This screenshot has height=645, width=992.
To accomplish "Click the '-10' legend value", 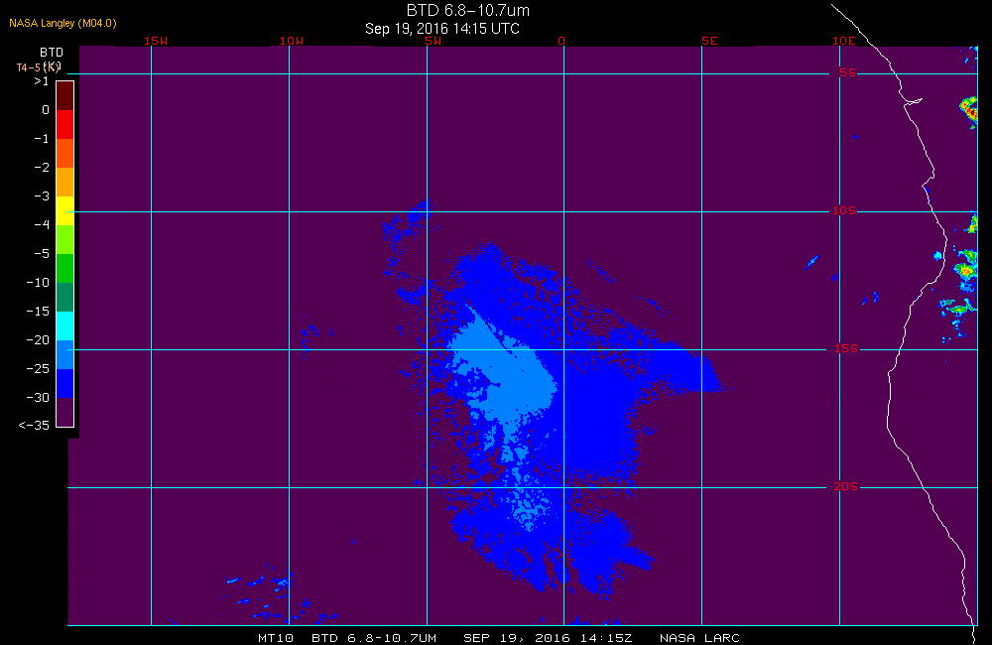I will pyautogui.click(x=38, y=282).
